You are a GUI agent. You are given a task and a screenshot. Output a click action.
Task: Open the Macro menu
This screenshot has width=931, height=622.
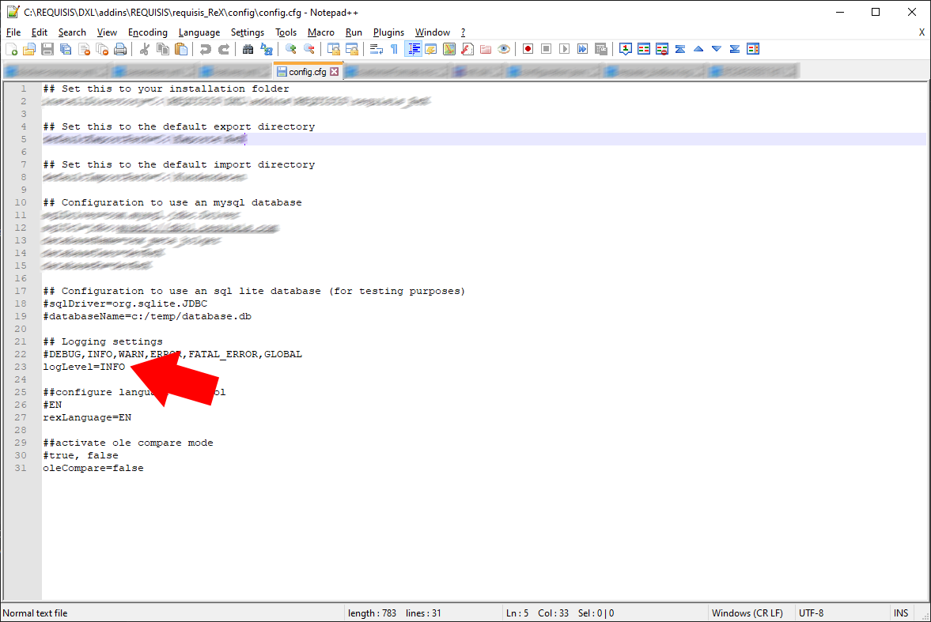(x=320, y=32)
